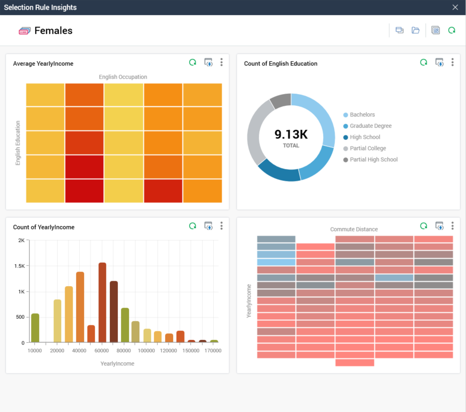
Task: Click insights icon on Count of English Education
Action: (439, 63)
